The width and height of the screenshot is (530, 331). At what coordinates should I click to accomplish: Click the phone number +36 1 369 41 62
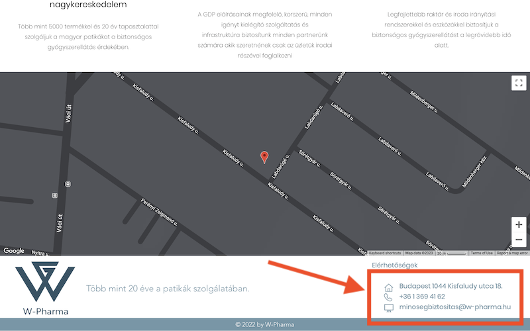click(x=422, y=297)
